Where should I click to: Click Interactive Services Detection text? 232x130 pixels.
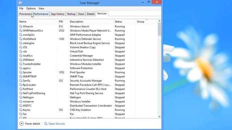pos(87,60)
